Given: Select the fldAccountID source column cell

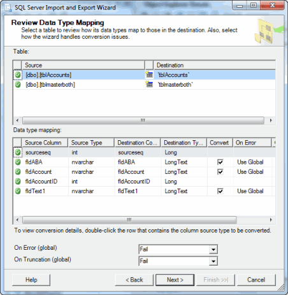Looking at the screenshot, I should pyautogui.click(x=45, y=182).
